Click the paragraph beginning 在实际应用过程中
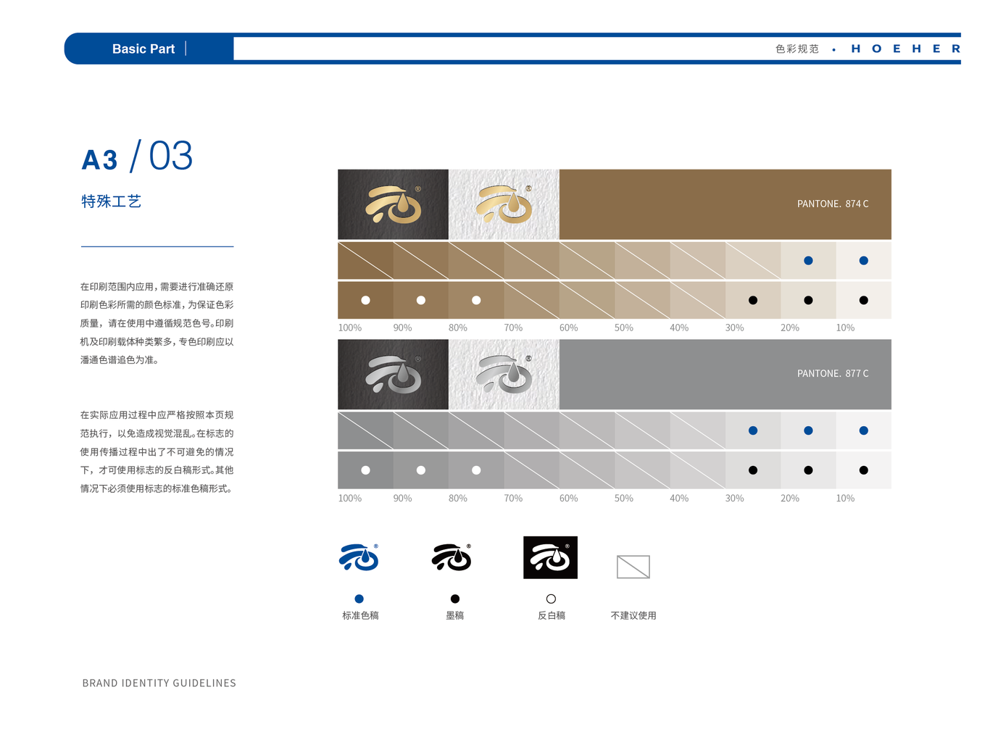Viewport: 990px width, 729px height. click(x=157, y=451)
